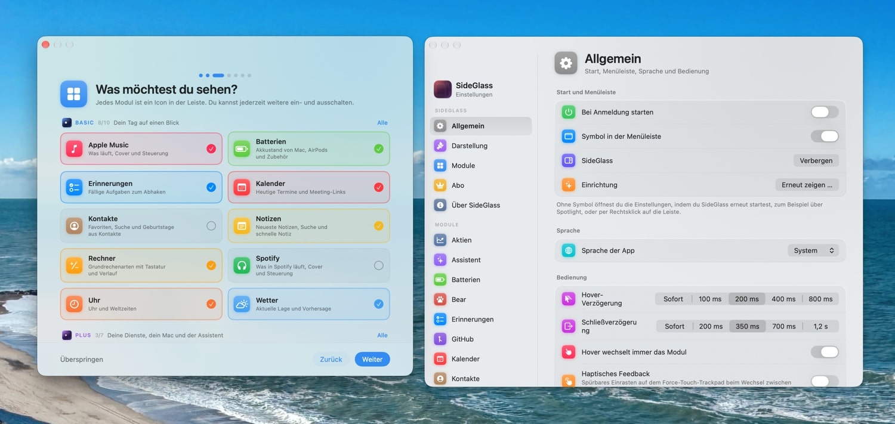Set Schließverzögerung to 1,2 s
This screenshot has height=424, width=895.
point(821,326)
